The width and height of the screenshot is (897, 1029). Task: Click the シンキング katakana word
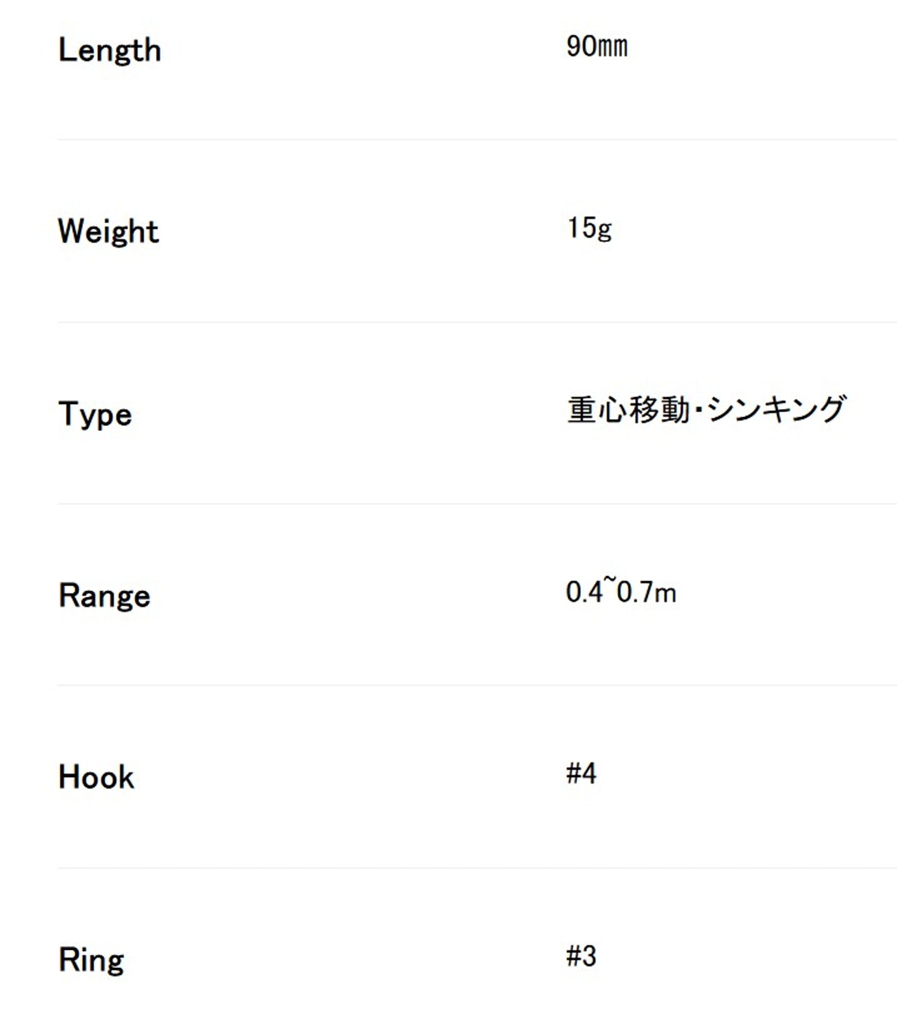point(776,410)
